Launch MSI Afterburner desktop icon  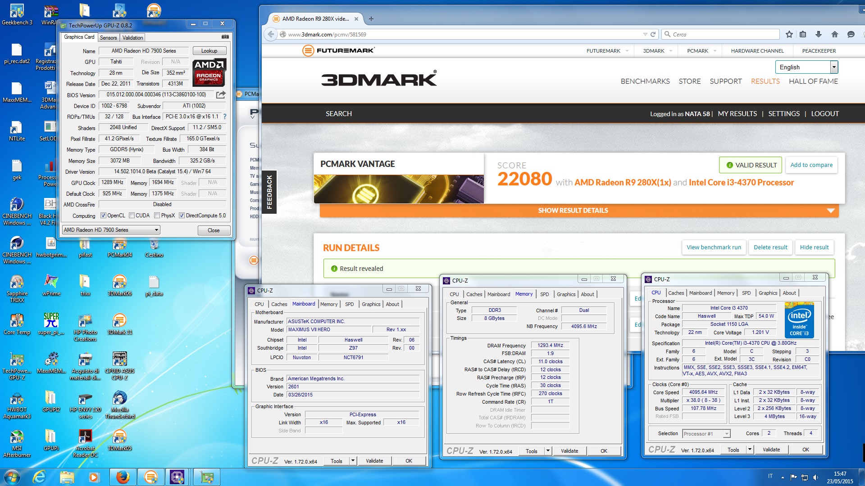click(17, 443)
